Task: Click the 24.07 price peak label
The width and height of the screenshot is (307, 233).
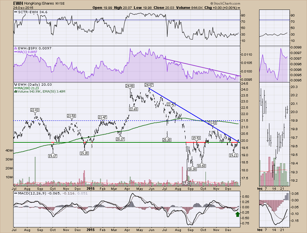Action: [149, 85]
